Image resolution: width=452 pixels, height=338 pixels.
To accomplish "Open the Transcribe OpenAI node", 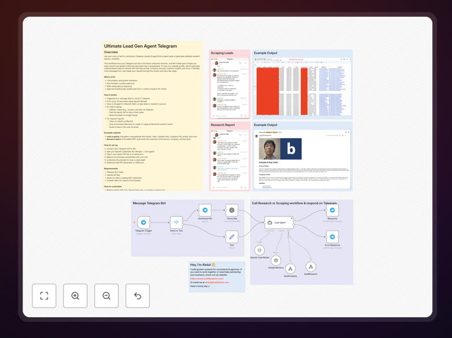I will 231,210.
